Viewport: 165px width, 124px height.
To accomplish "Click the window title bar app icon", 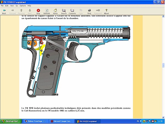I will (2, 2).
